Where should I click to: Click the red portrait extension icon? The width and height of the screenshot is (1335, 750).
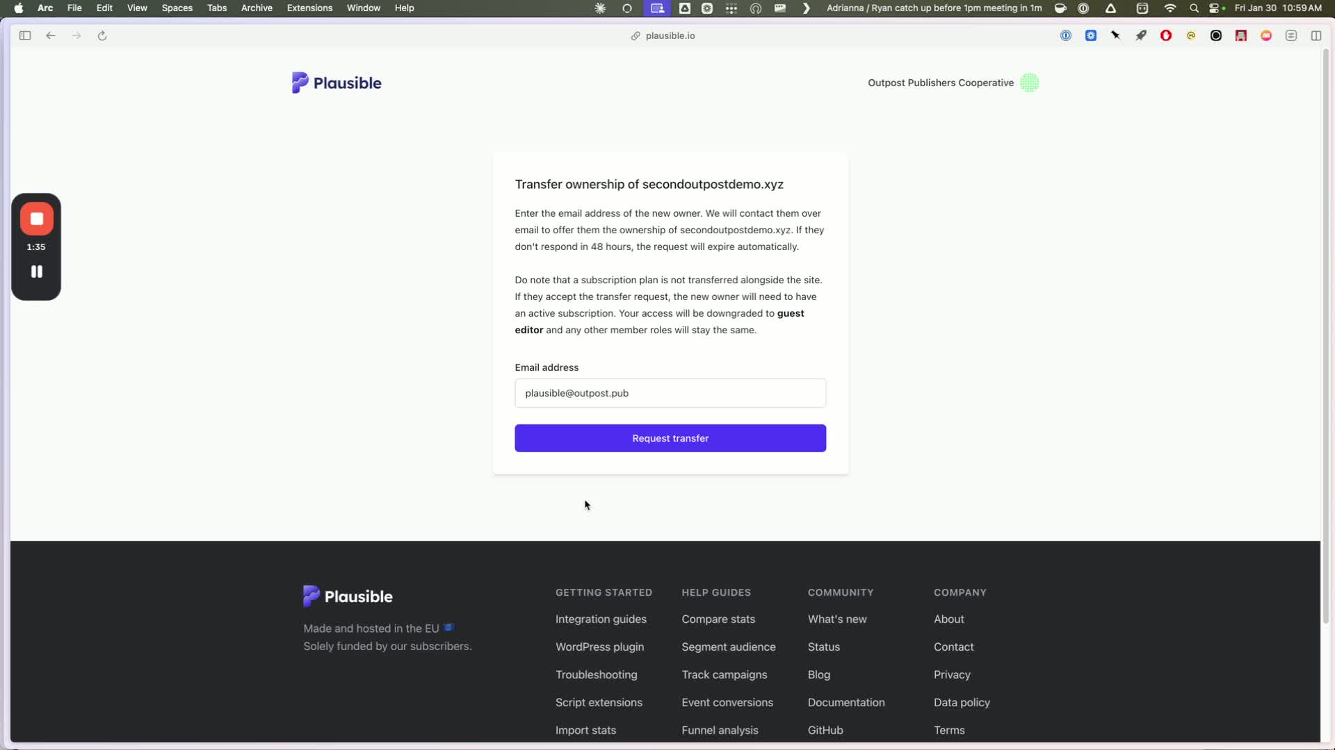click(1241, 35)
